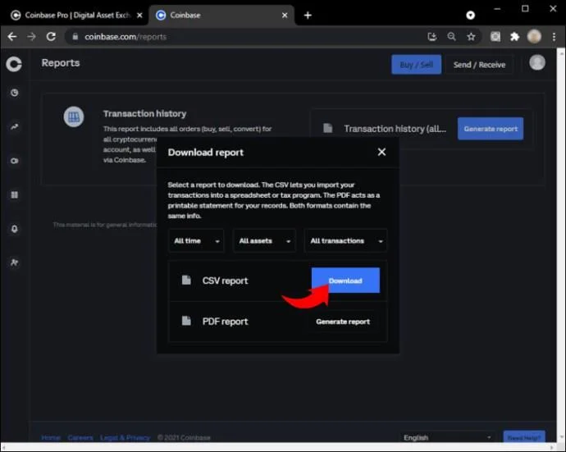The height and width of the screenshot is (452, 566).
Task: Open the English language dropdown
Action: [448, 437]
